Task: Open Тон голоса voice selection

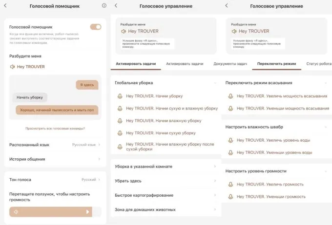Action: click(55, 180)
